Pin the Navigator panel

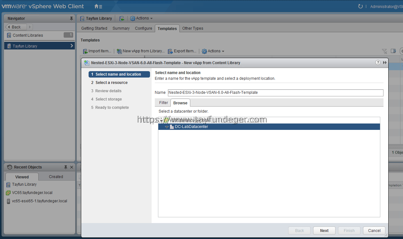click(x=71, y=19)
